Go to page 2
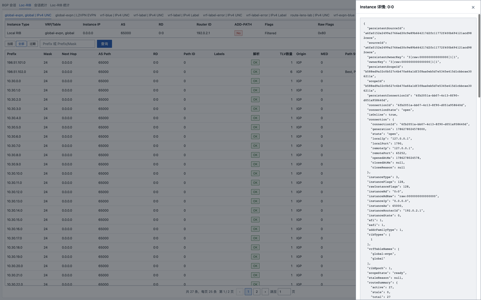This screenshot has width=481, height=300. click(257, 292)
